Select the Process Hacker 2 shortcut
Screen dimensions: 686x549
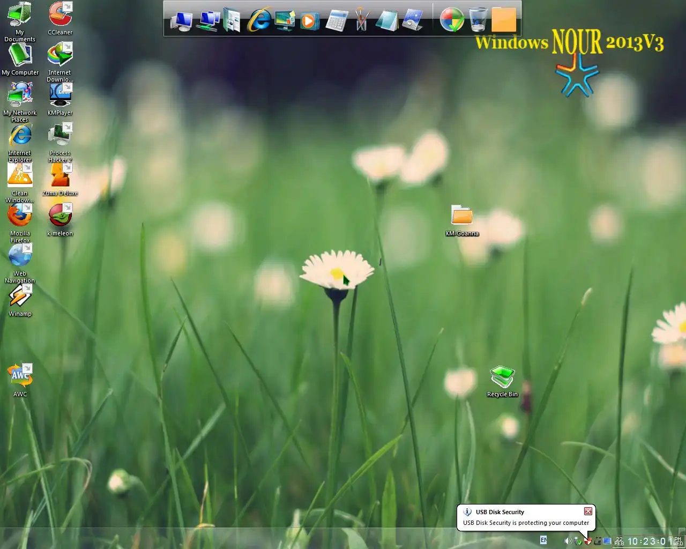[60, 143]
